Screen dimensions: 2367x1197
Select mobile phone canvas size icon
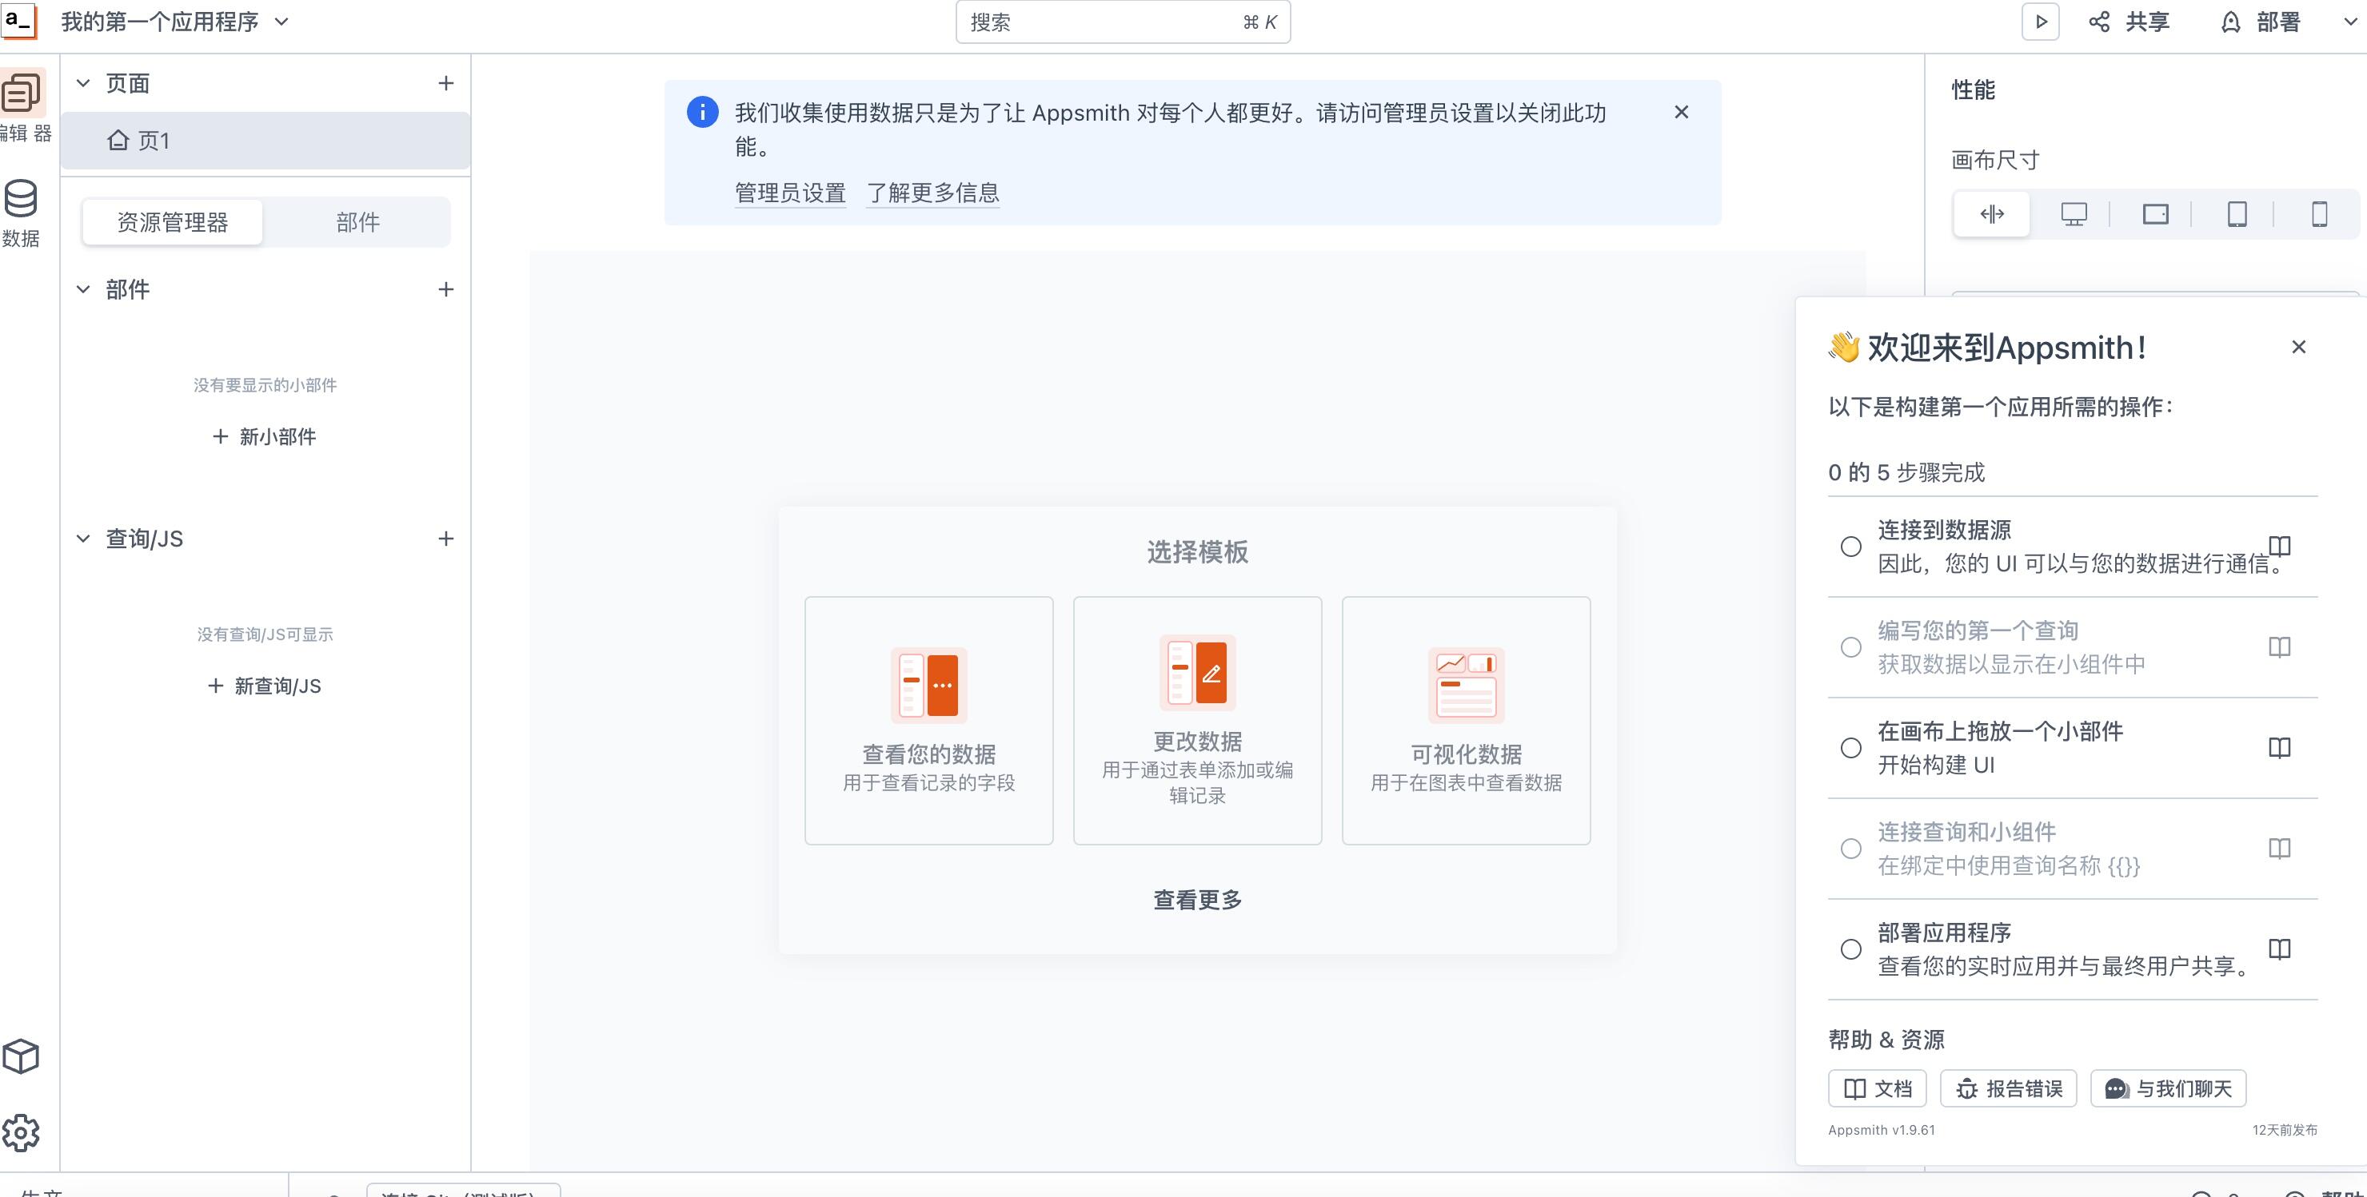click(2319, 215)
